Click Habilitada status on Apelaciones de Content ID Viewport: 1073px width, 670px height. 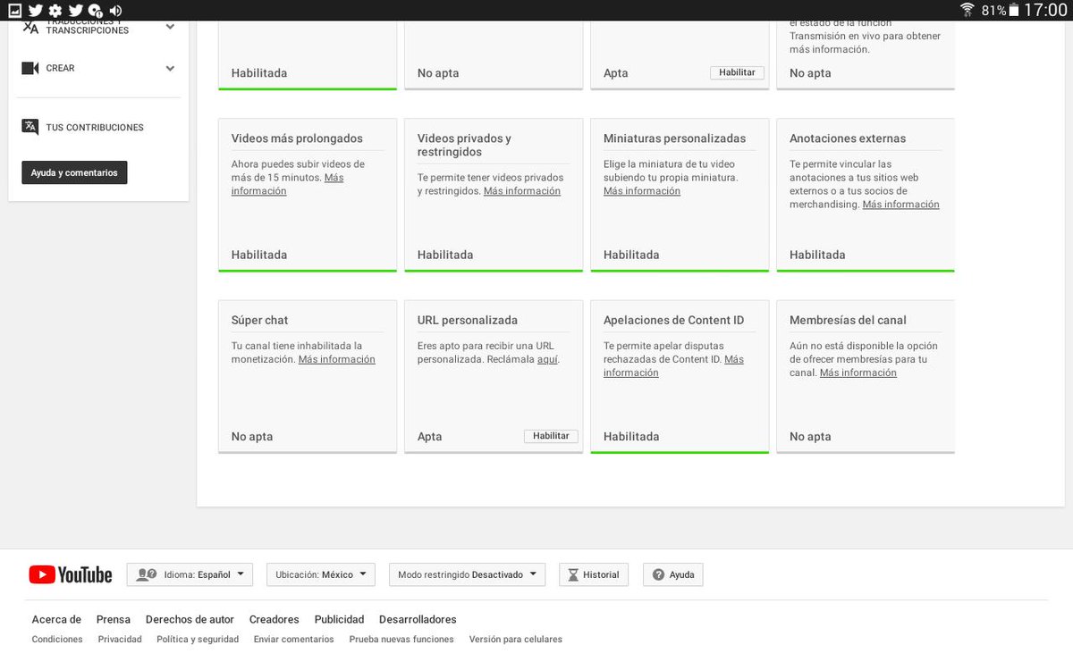click(x=631, y=437)
